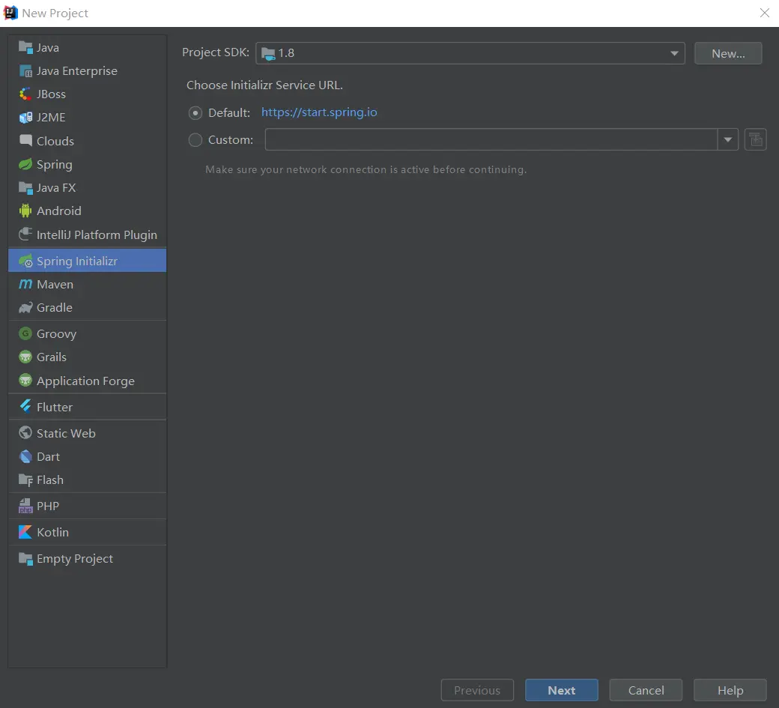The width and height of the screenshot is (779, 708).
Task: Focus the Custom URL input field
Action: click(x=491, y=139)
